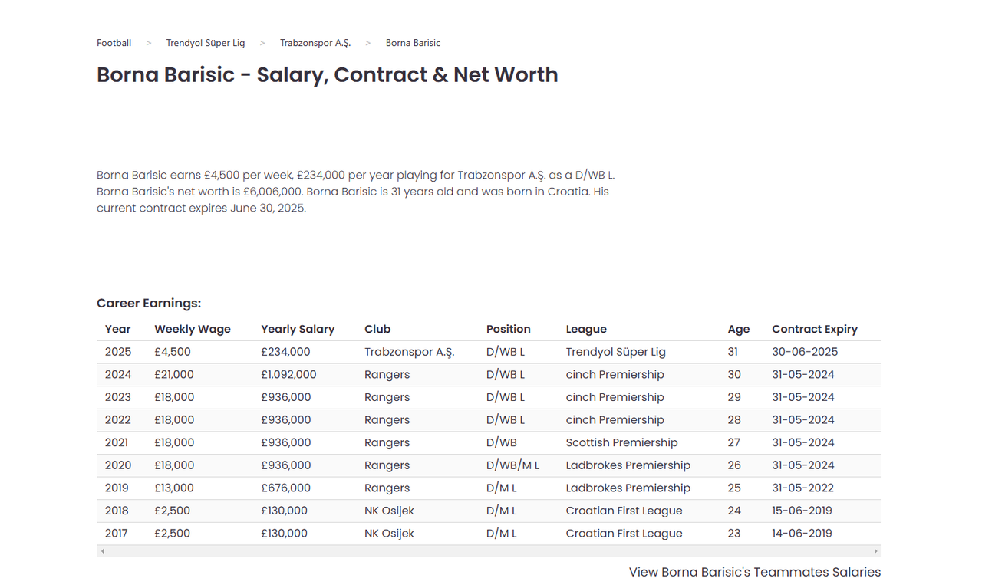
Task: Select the 31-05-2022 contract expiry cell
Action: pyautogui.click(x=803, y=488)
